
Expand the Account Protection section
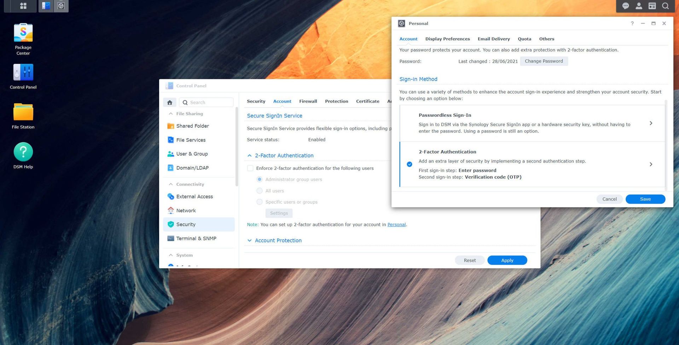(x=250, y=240)
